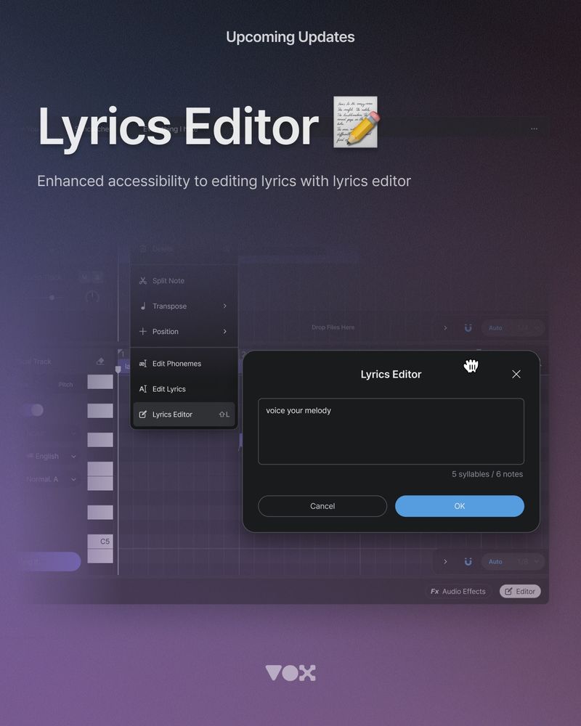Confirm lyrics with the OK button
The image size is (581, 726).
click(x=460, y=506)
